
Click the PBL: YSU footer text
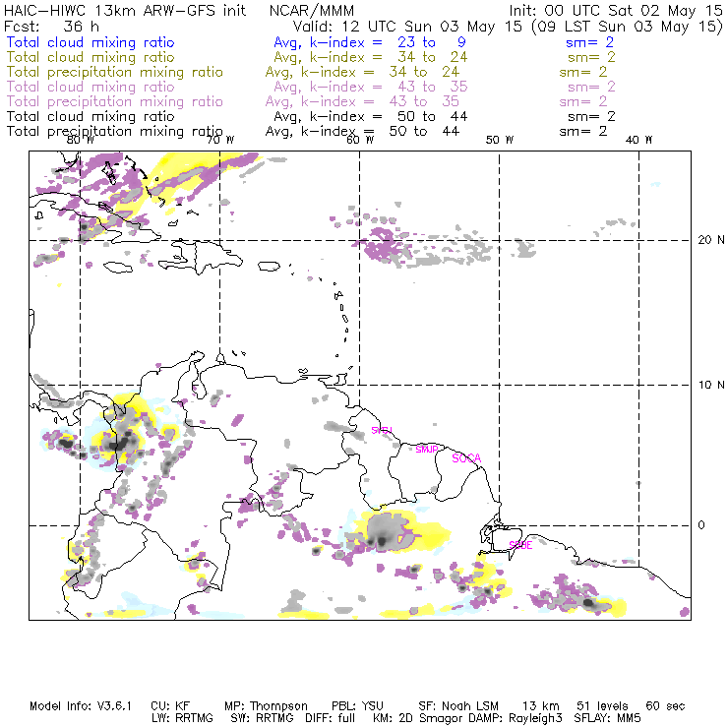click(x=357, y=706)
